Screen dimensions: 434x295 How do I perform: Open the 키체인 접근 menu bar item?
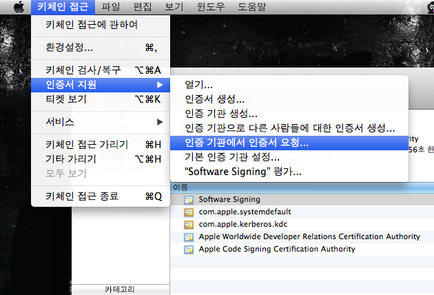63,7
